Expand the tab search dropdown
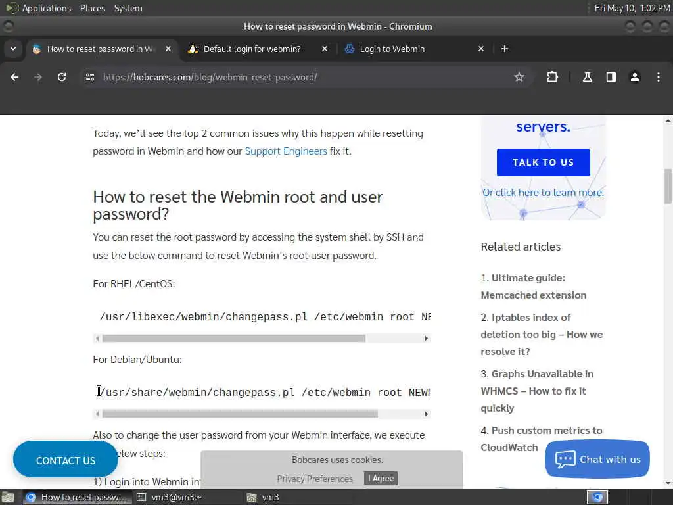Screen dimensions: 673x505 (x=13, y=49)
